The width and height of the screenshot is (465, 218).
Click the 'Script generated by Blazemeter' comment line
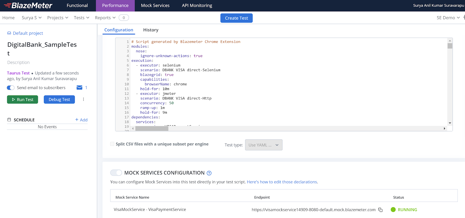coord(186,42)
